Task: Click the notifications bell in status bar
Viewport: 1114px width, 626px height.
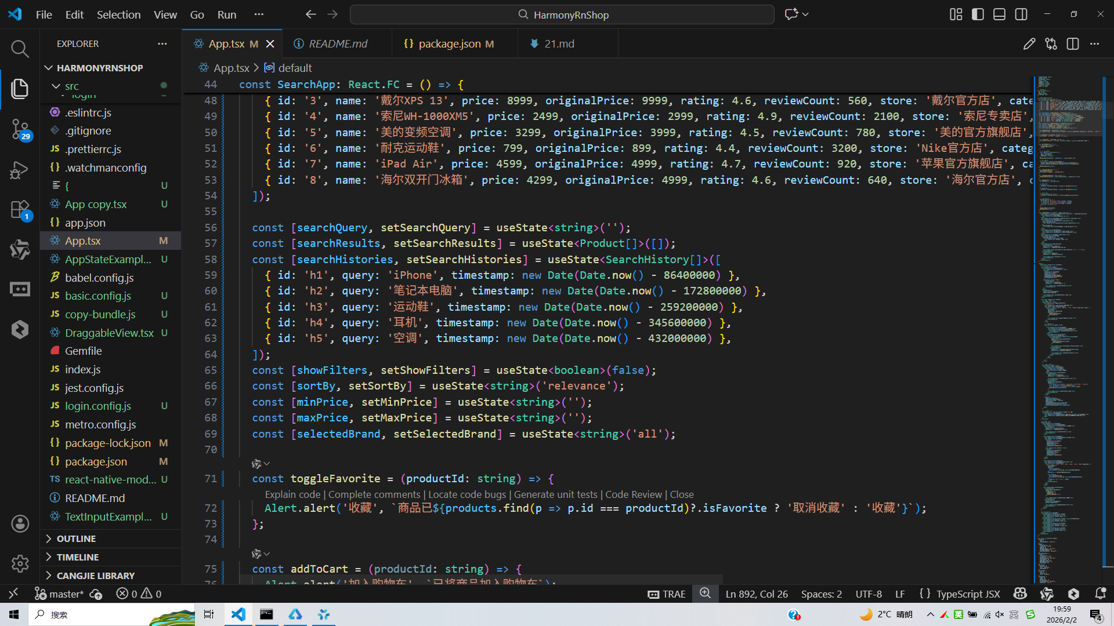Action: tap(1100, 594)
